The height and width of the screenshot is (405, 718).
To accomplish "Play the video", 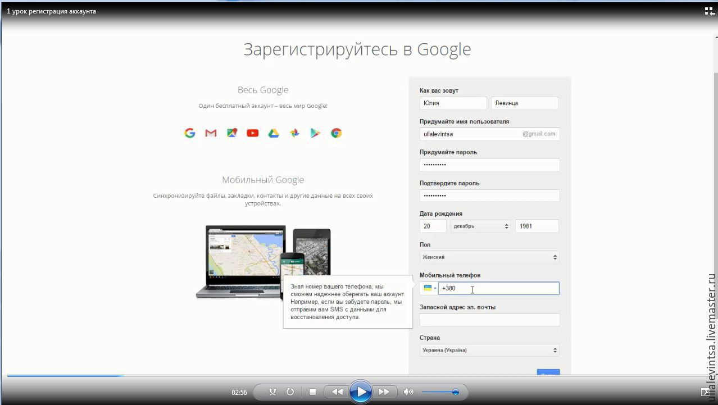I will click(360, 392).
